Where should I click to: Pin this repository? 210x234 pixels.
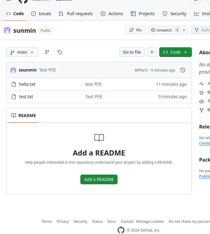(x=135, y=30)
